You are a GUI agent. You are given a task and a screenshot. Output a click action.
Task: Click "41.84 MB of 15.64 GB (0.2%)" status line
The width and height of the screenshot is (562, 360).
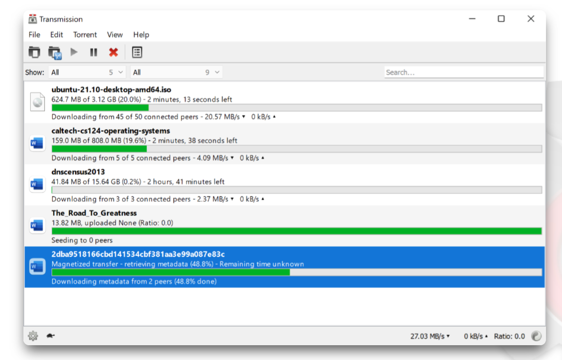(138, 182)
